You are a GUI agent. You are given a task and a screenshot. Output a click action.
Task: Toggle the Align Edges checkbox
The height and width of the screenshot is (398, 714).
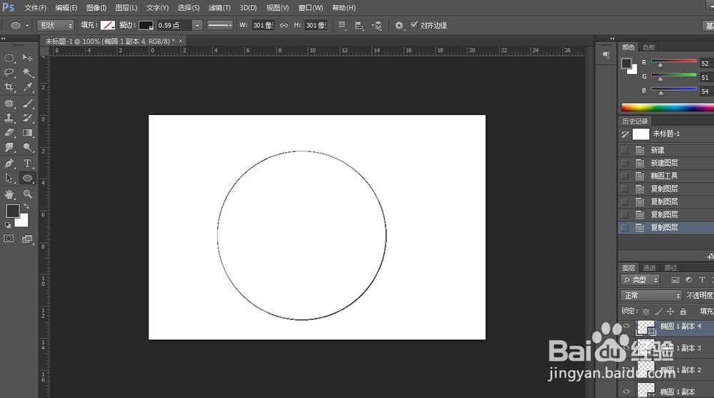coord(414,25)
